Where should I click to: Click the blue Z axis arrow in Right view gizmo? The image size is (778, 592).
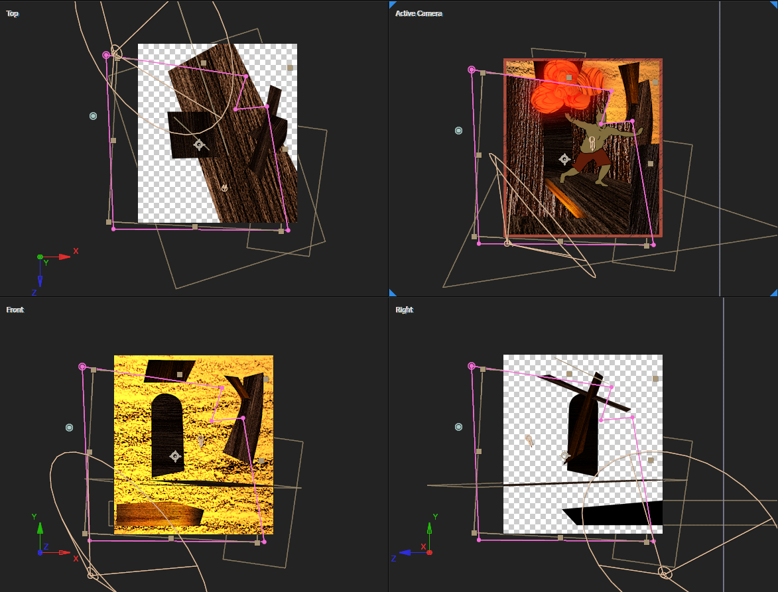[x=405, y=552]
